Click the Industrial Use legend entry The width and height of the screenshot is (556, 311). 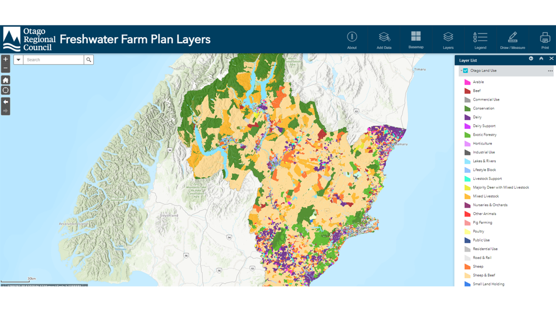[x=484, y=152]
